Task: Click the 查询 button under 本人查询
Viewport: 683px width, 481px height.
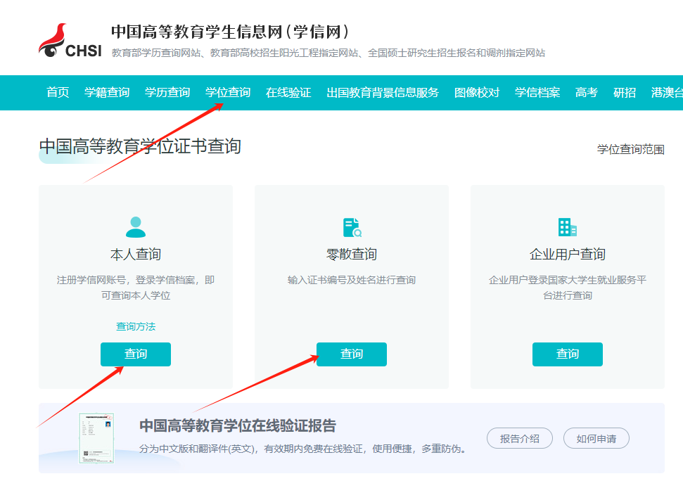Action: pyautogui.click(x=136, y=354)
